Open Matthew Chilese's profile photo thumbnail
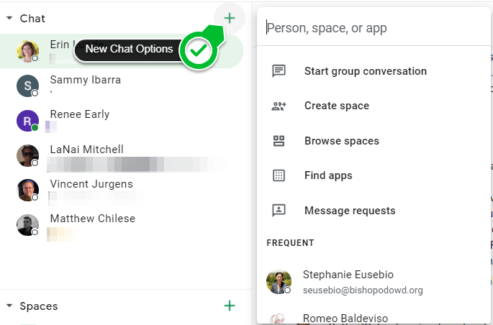This screenshot has width=493, height=325. pyautogui.click(x=27, y=225)
